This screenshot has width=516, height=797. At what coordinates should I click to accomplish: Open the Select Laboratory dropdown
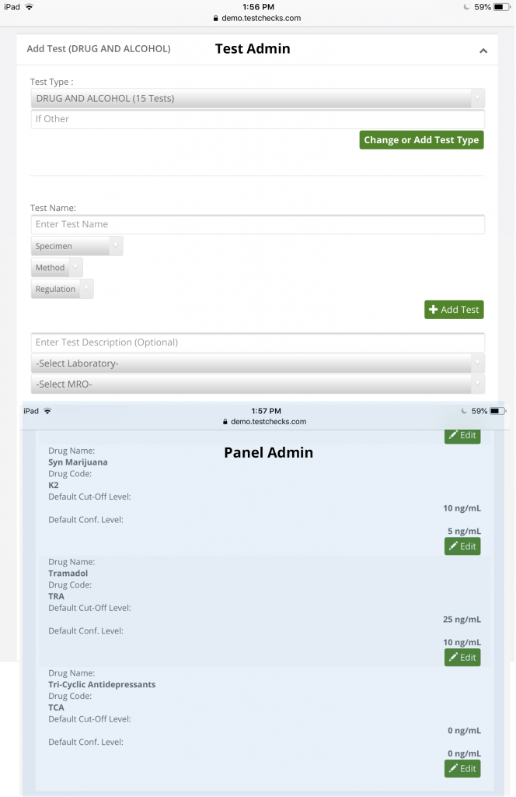[x=257, y=363]
